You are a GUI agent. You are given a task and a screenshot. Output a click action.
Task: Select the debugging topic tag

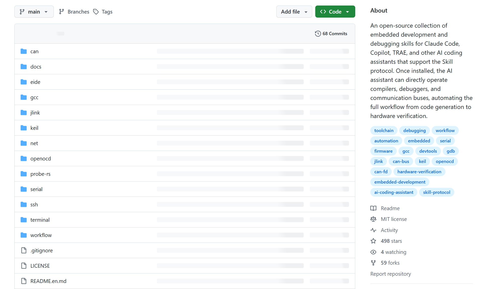click(x=414, y=131)
